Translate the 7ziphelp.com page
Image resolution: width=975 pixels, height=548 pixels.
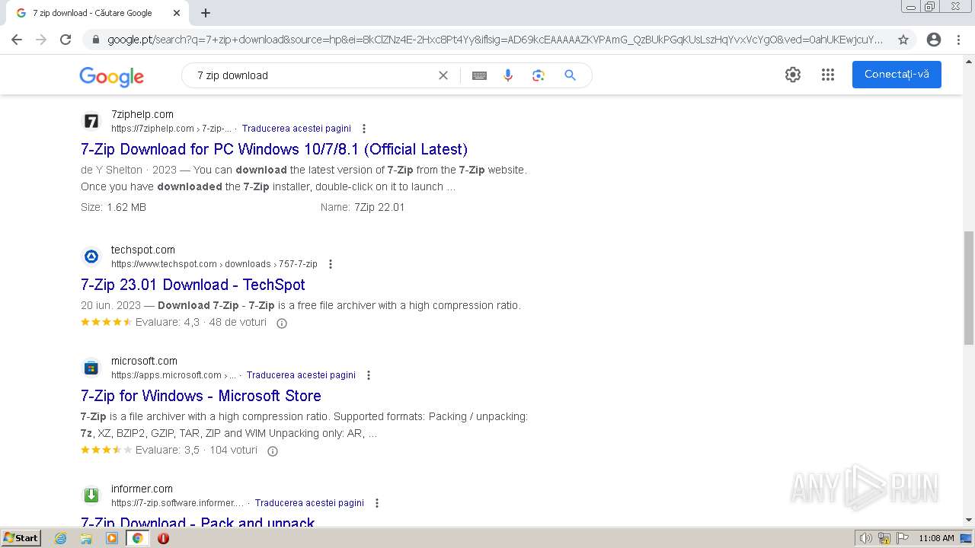point(296,129)
